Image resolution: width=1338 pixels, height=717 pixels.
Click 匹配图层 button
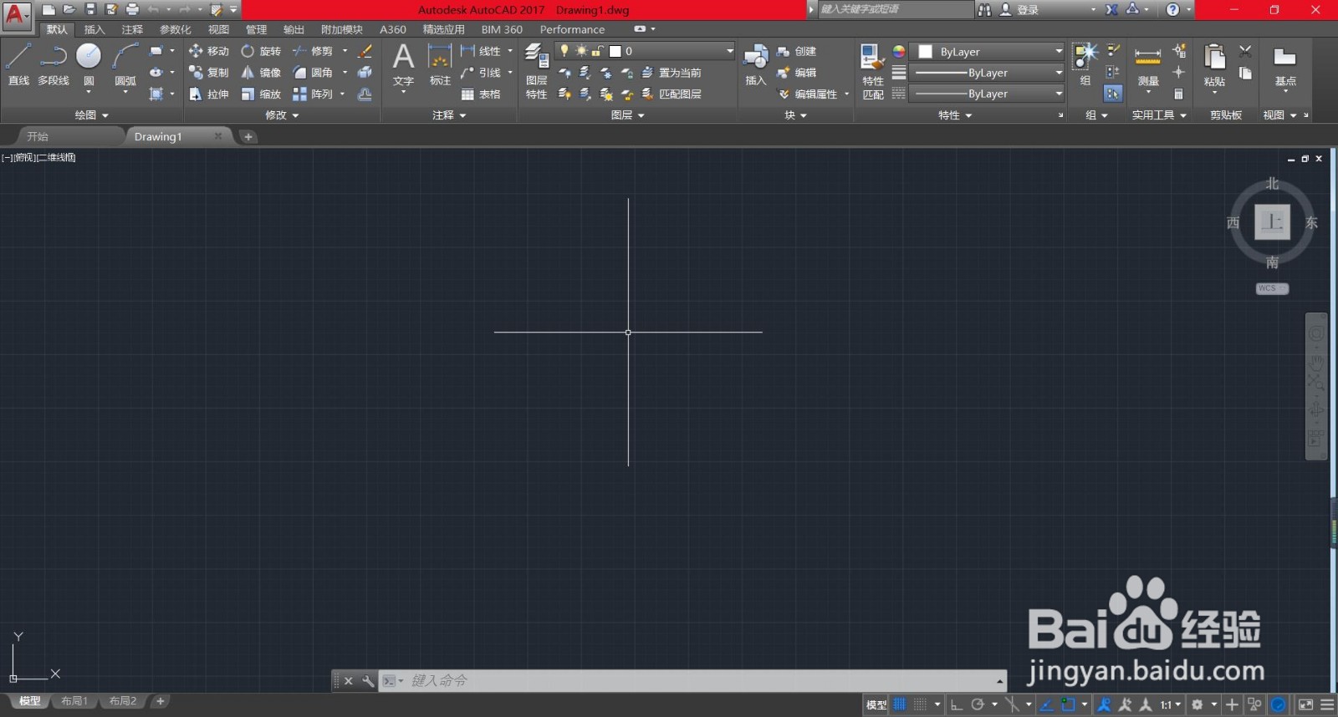tap(672, 94)
